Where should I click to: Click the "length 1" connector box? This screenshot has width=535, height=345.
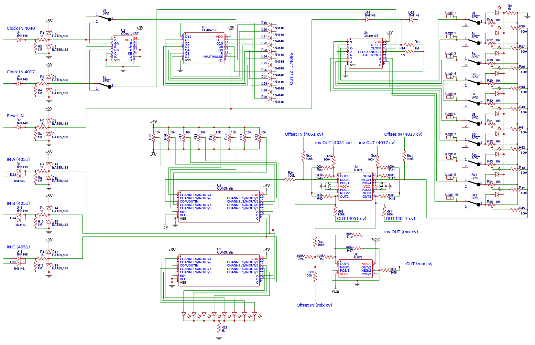[x=450, y=16]
